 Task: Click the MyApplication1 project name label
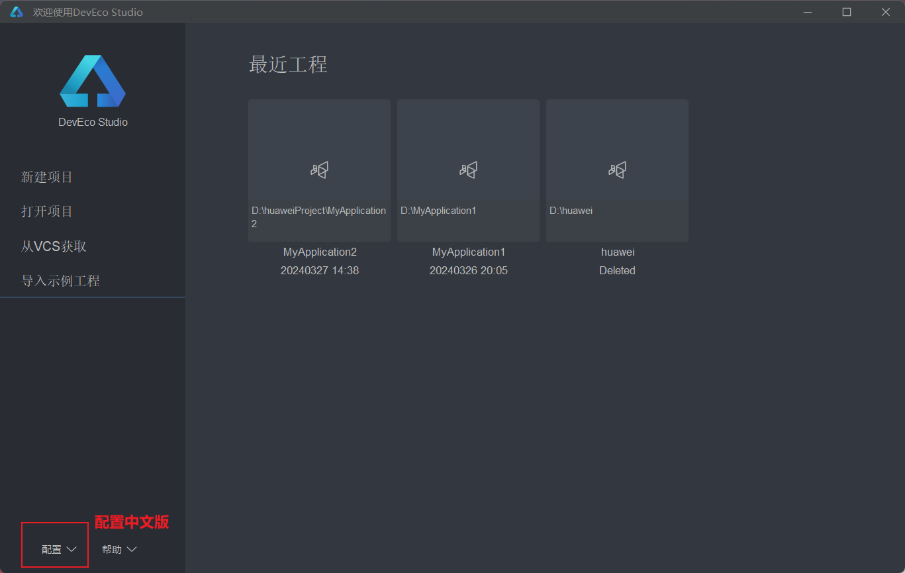click(x=469, y=252)
